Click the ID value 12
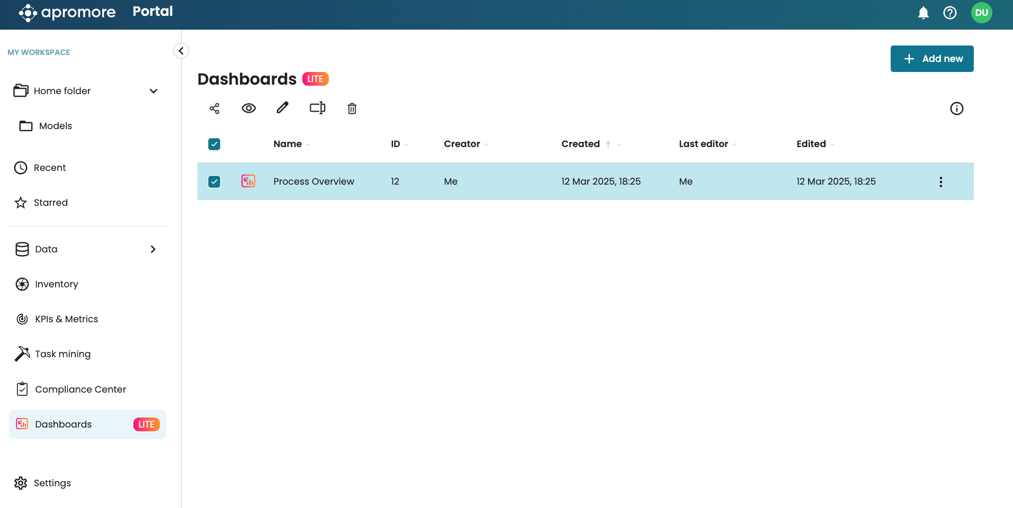Image resolution: width=1013 pixels, height=508 pixels. [x=395, y=182]
